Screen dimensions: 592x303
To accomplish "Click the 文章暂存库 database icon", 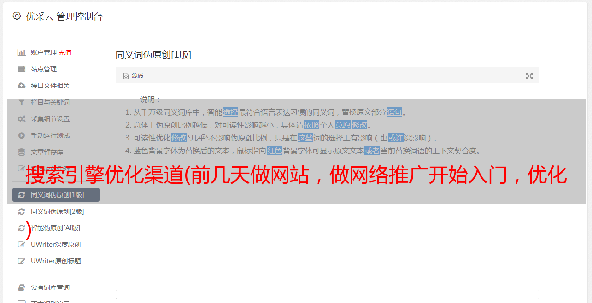I will click(21, 152).
